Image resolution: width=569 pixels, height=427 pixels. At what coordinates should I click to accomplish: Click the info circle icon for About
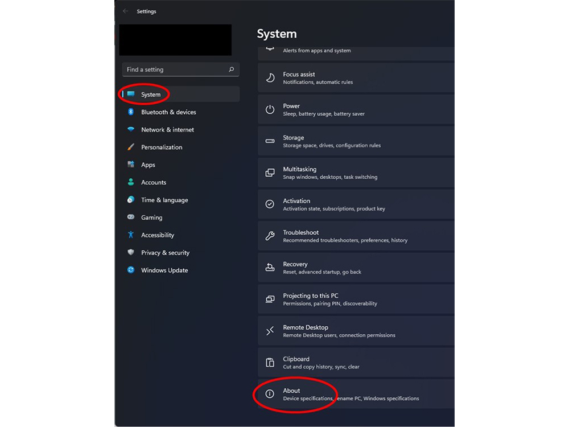pyautogui.click(x=270, y=393)
